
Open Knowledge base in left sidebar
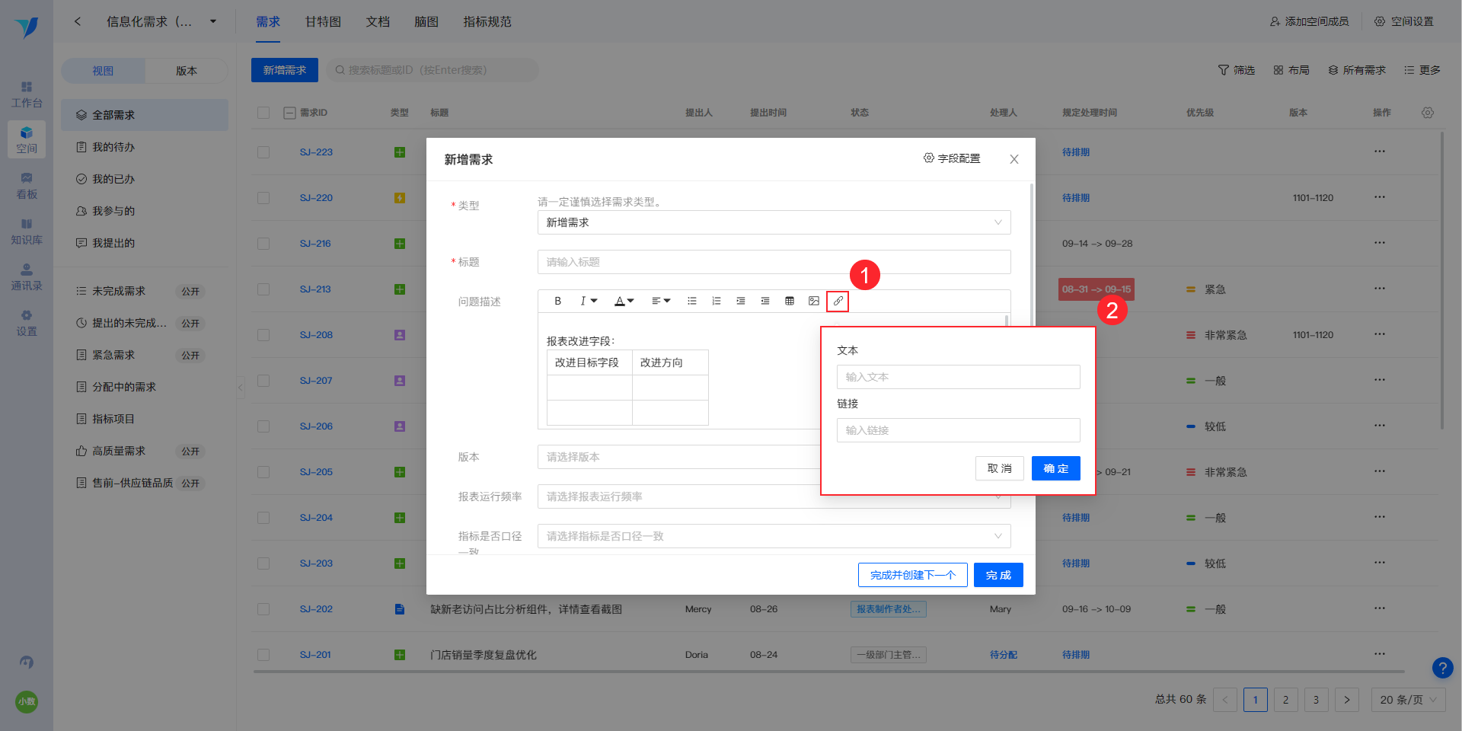pyautogui.click(x=27, y=231)
